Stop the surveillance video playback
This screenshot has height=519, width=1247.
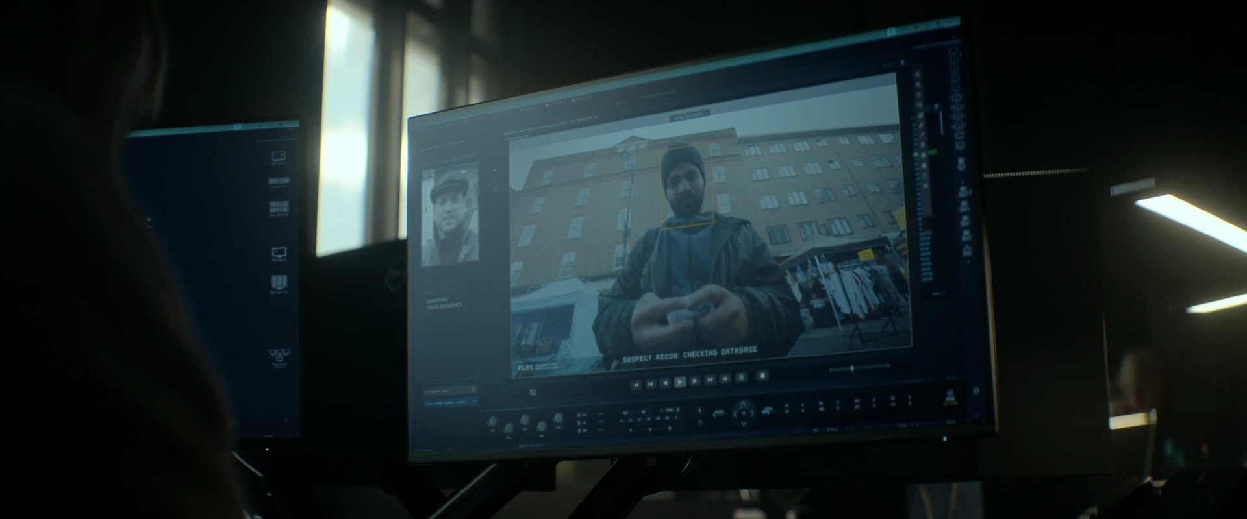763,376
